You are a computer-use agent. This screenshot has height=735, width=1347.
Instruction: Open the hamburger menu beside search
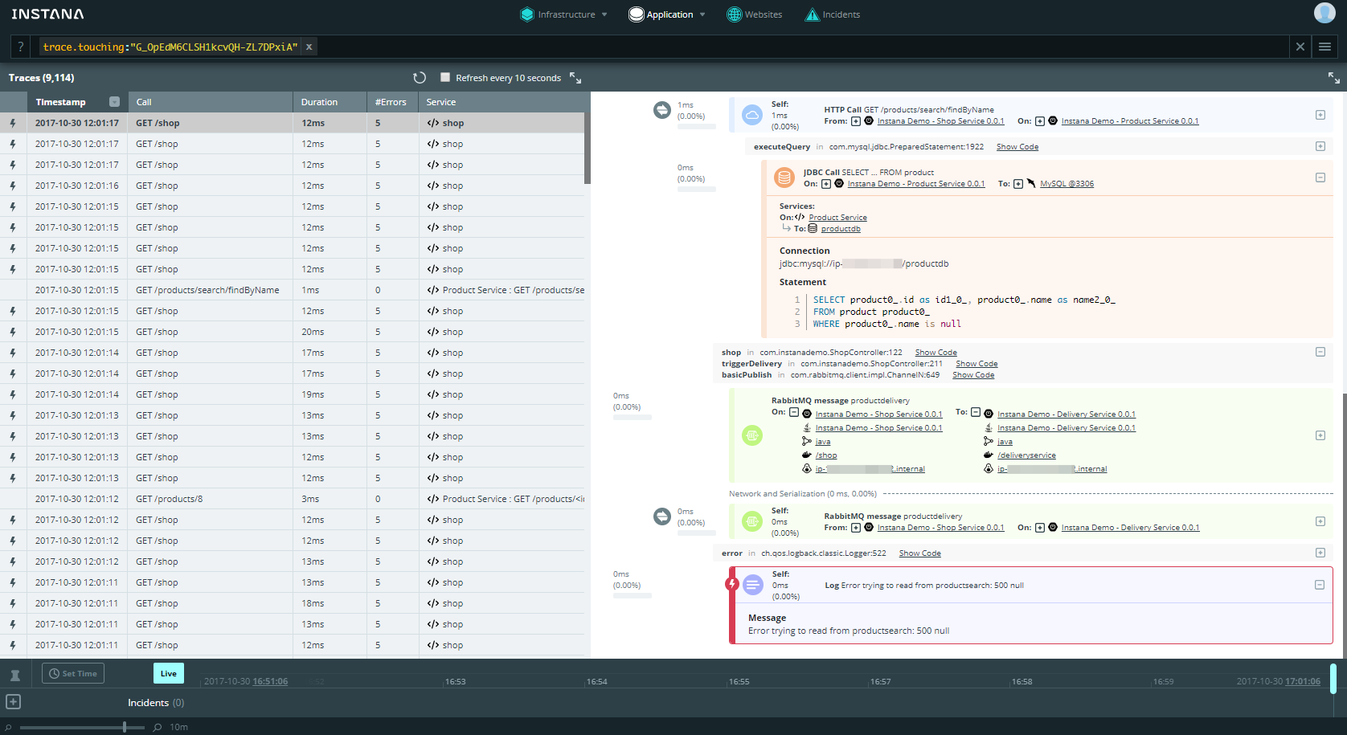[1324, 47]
